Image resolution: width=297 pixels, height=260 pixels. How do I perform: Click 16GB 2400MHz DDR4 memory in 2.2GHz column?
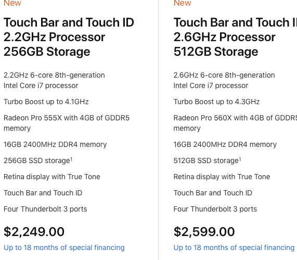[55, 144]
